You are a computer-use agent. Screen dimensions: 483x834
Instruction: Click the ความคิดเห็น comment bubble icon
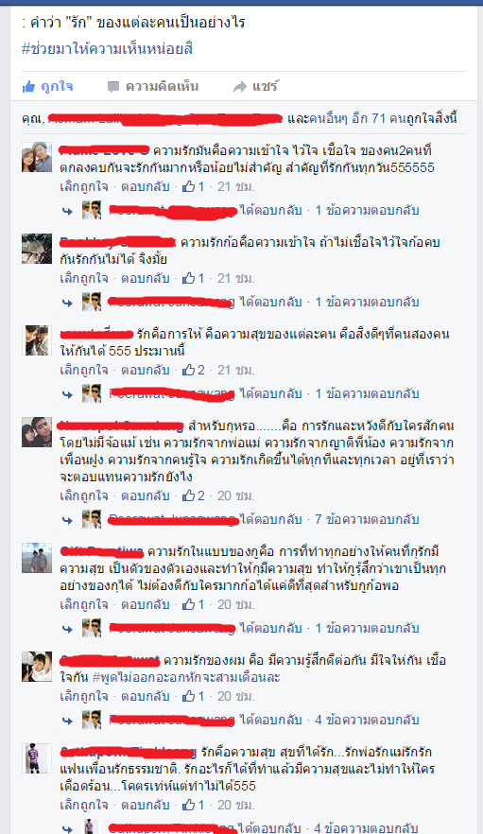tap(112, 87)
